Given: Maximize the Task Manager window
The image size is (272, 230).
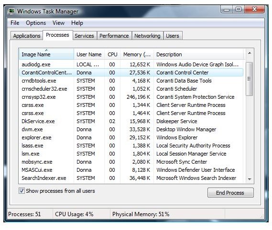Looking at the screenshot, I should tap(239, 9).
